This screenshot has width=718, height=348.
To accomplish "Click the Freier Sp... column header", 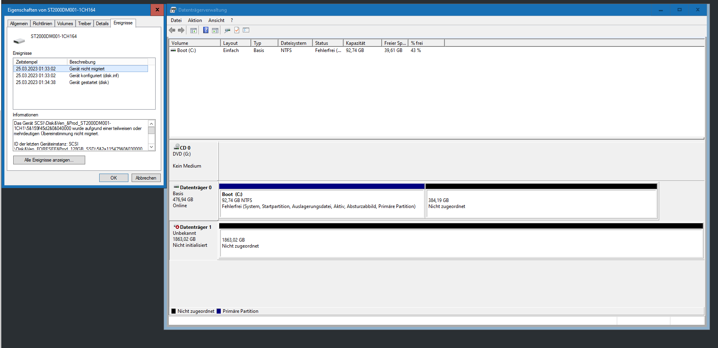I will pyautogui.click(x=395, y=43).
